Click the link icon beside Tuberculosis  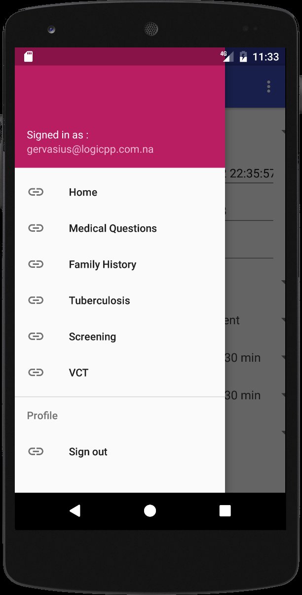coord(36,300)
